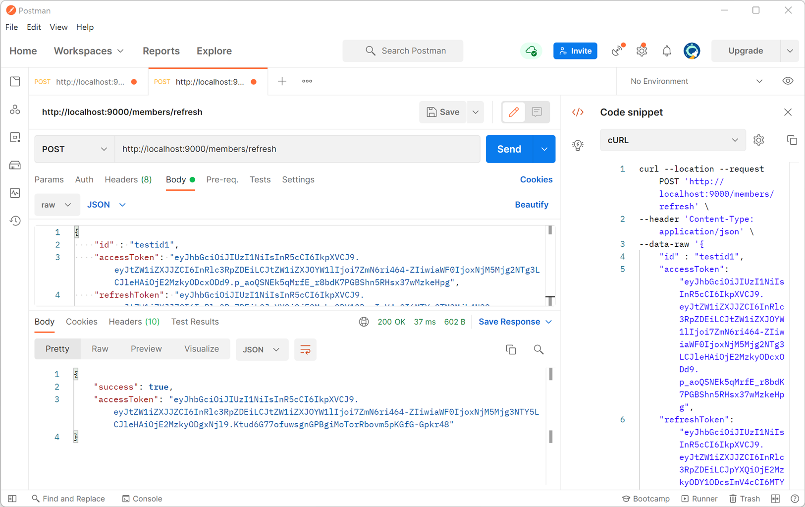Open two-pane layout icon in status bar

[775, 499]
